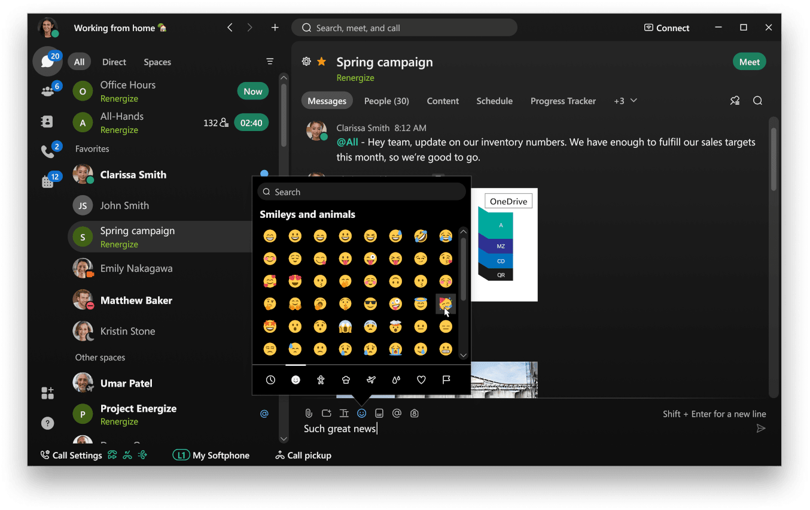810x510 pixels.
Task: Click the forward navigation chevron beside Working from home
Action: [249, 27]
